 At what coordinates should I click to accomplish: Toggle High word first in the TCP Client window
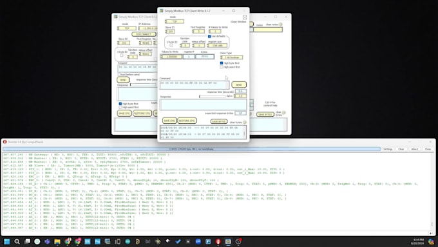tap(120, 108)
